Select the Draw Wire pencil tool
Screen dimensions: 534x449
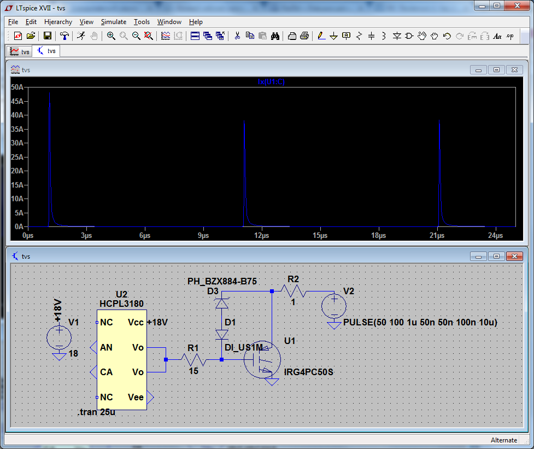point(321,36)
